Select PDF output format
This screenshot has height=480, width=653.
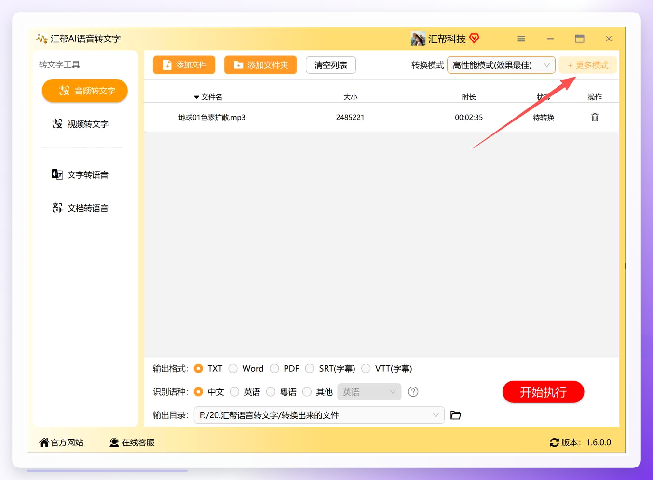point(274,368)
